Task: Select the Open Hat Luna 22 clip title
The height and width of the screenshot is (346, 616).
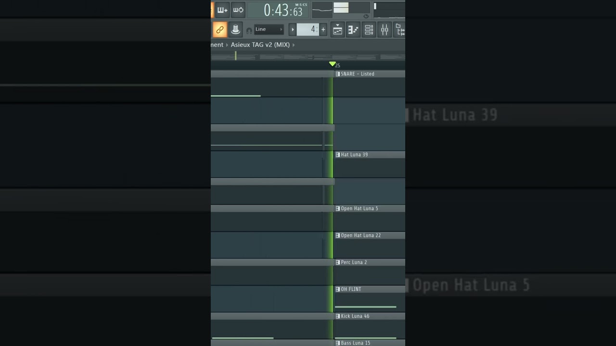Action: click(x=361, y=235)
